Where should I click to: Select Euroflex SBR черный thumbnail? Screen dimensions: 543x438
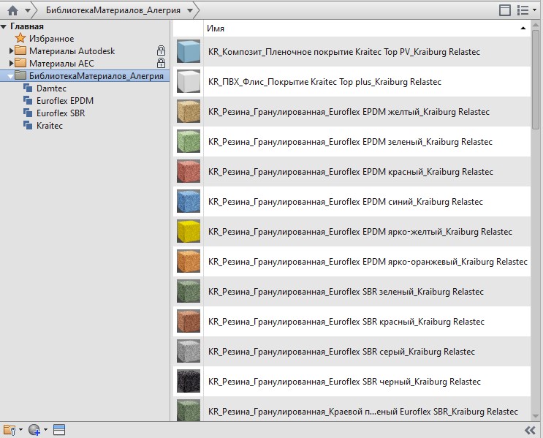click(x=189, y=381)
